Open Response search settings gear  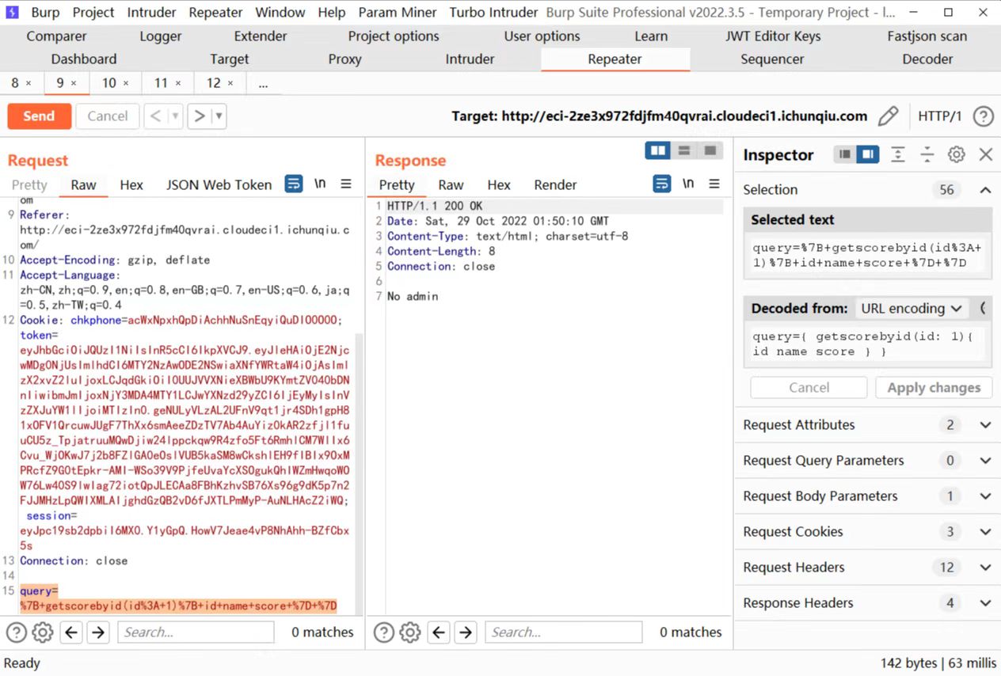tap(410, 632)
